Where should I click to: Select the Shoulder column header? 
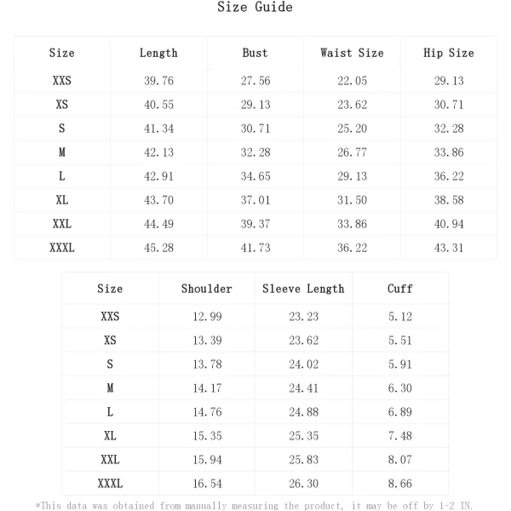pos(207,289)
